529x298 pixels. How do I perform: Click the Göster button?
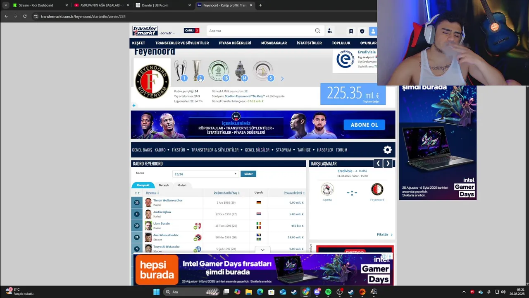[x=248, y=174]
